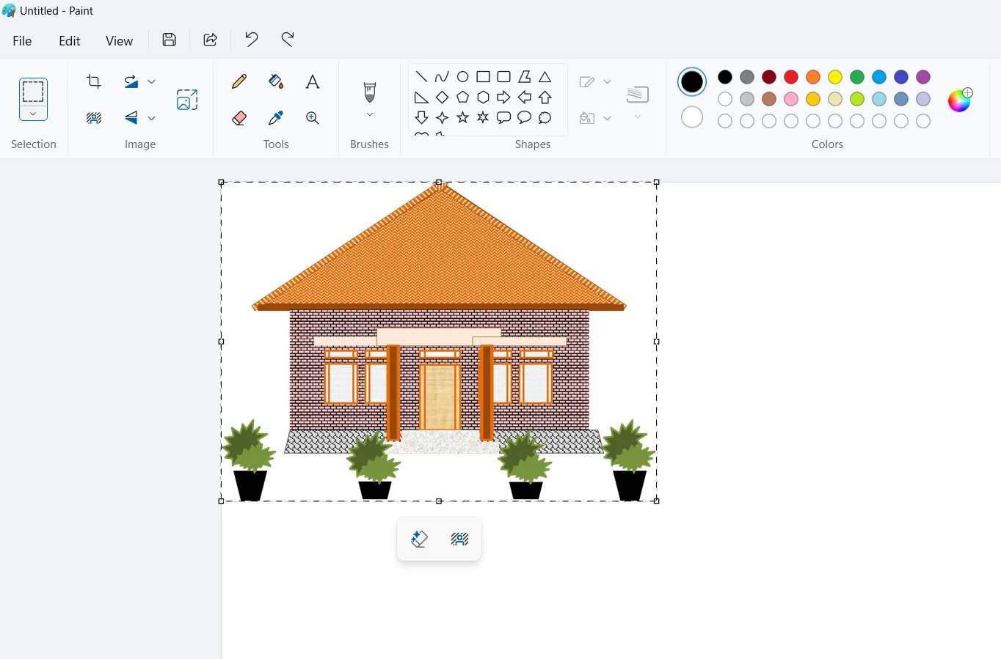Open the Resize image dialog
Image resolution: width=1001 pixels, height=659 pixels.
(187, 99)
